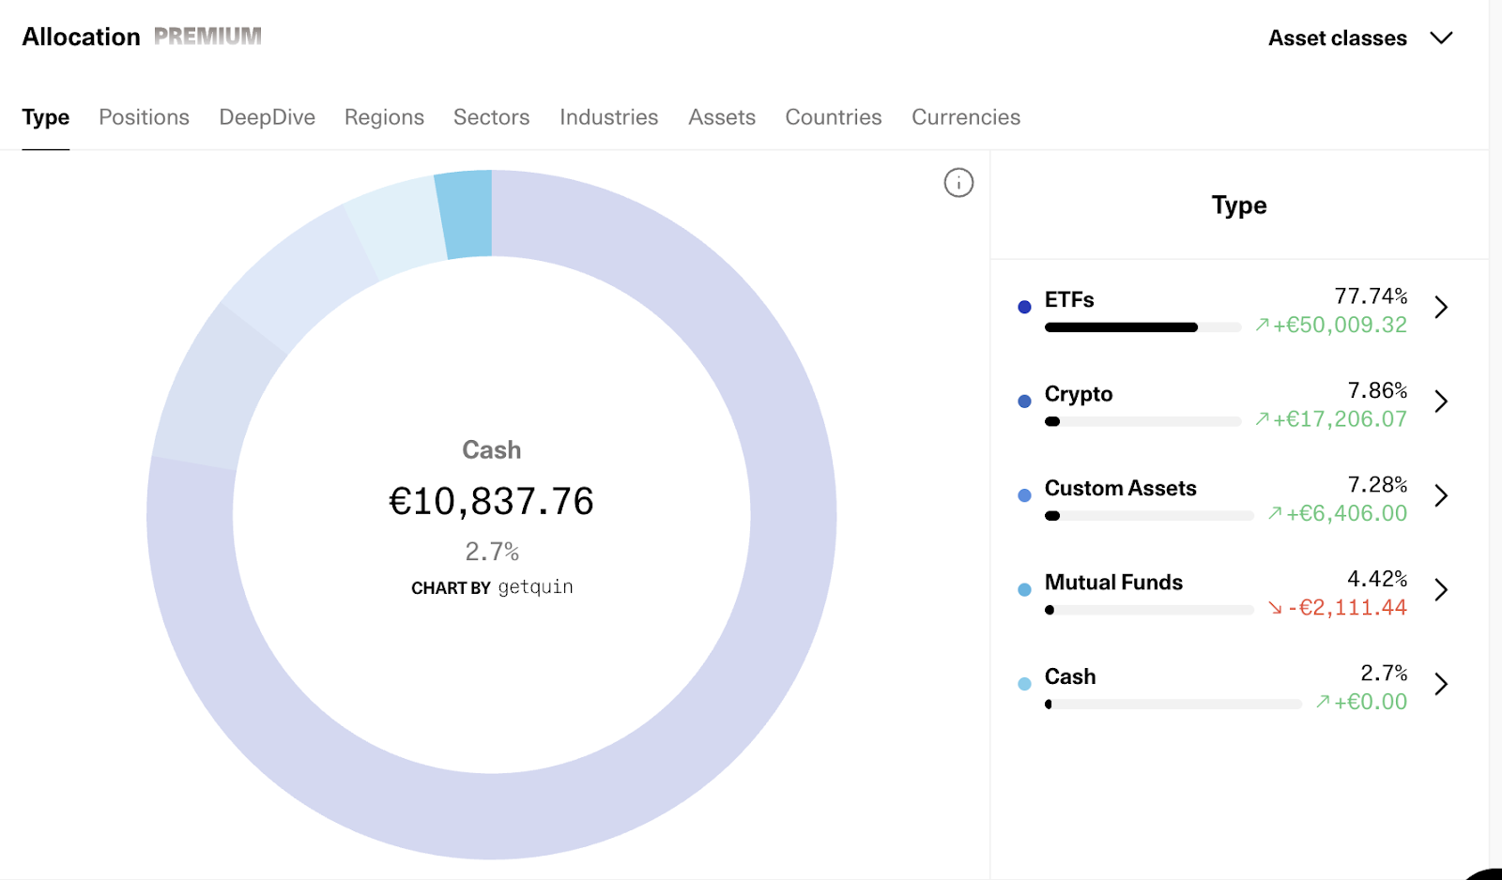1502x880 pixels.
Task: Go to the Sectors tab
Action: point(492,117)
